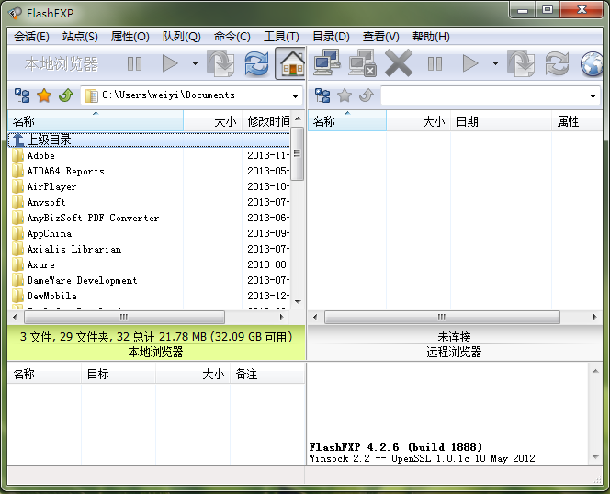Open the 会话(E) menu
The image size is (610, 494).
coord(31,37)
